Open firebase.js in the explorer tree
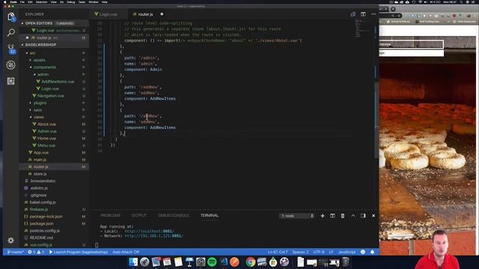Viewport: 479px width, 269px height. (39, 209)
